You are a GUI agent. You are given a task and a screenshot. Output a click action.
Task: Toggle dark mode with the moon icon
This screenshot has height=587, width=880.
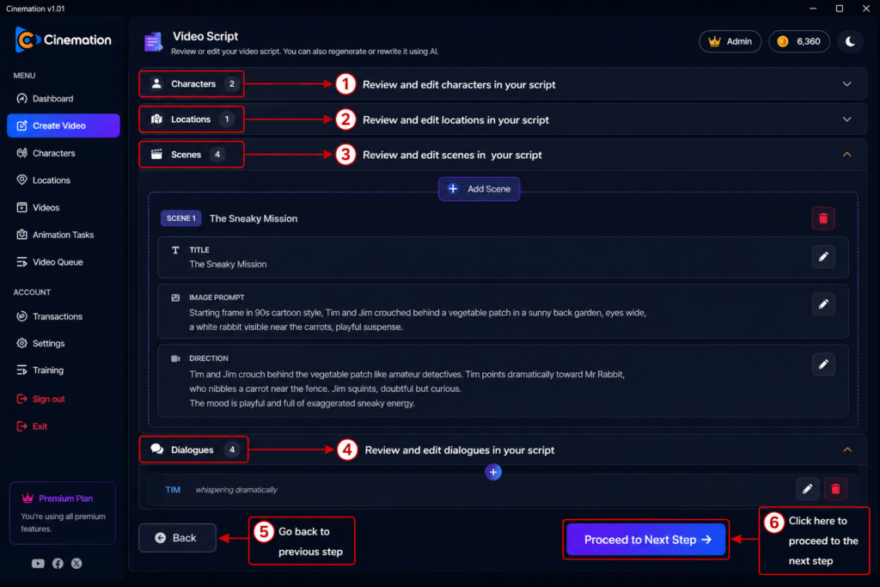pyautogui.click(x=850, y=41)
